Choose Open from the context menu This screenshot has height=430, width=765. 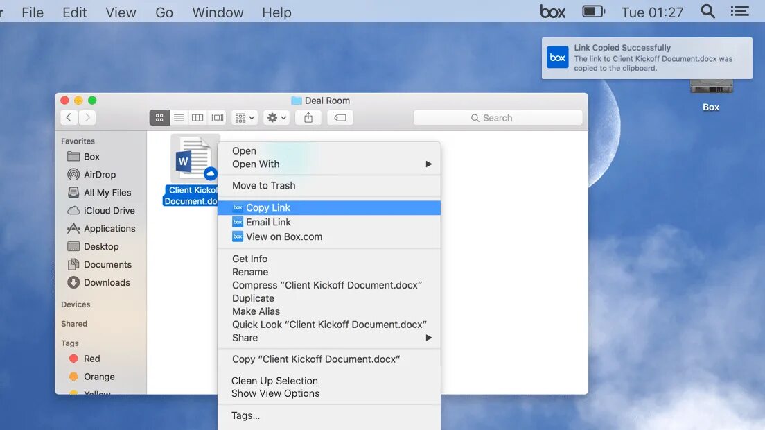click(x=329, y=150)
